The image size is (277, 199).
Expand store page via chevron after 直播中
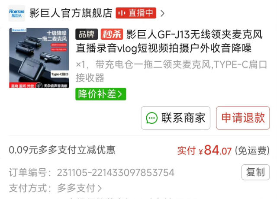point(162,13)
